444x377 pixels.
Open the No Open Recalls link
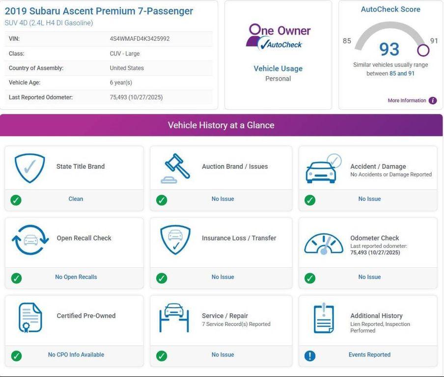76,277
